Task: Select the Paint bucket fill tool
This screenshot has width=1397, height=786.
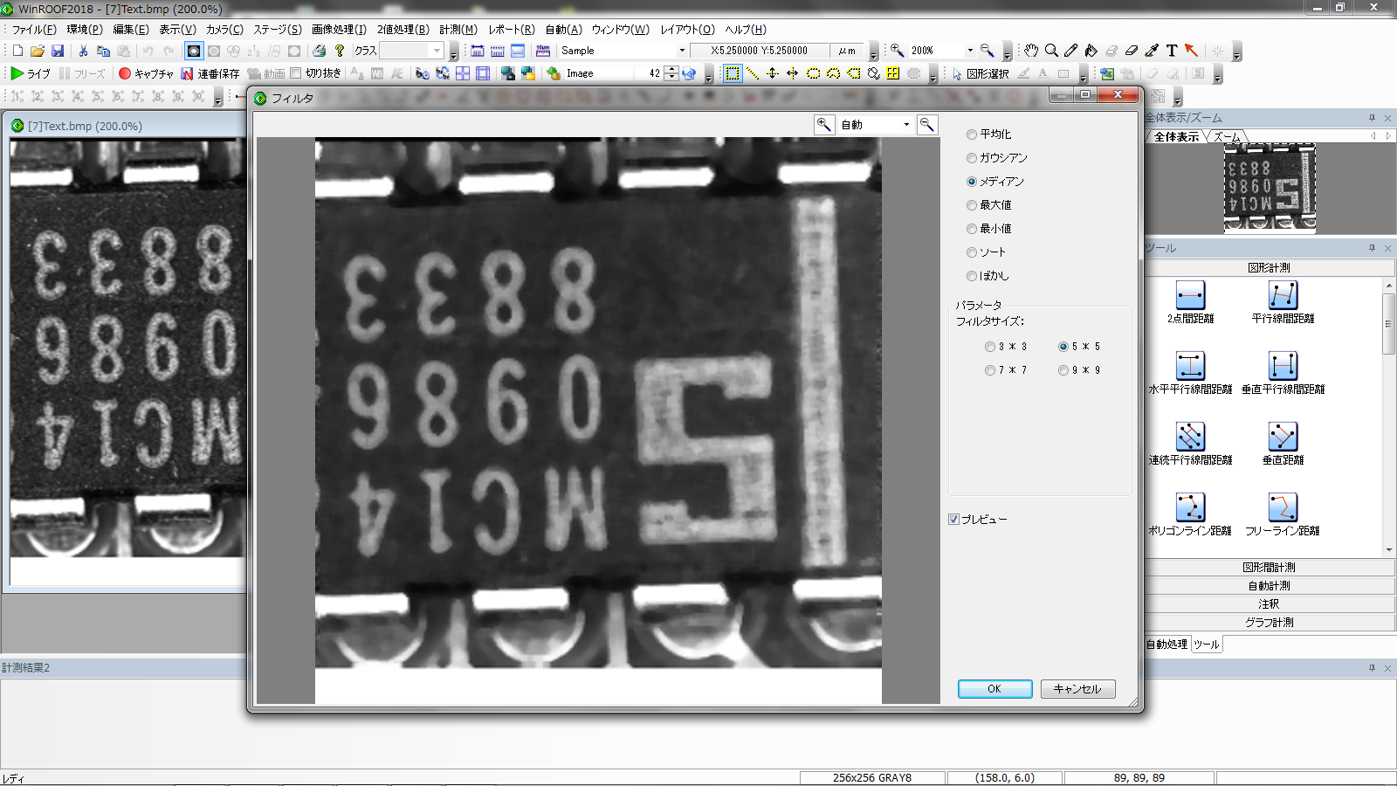Action: (x=1091, y=51)
